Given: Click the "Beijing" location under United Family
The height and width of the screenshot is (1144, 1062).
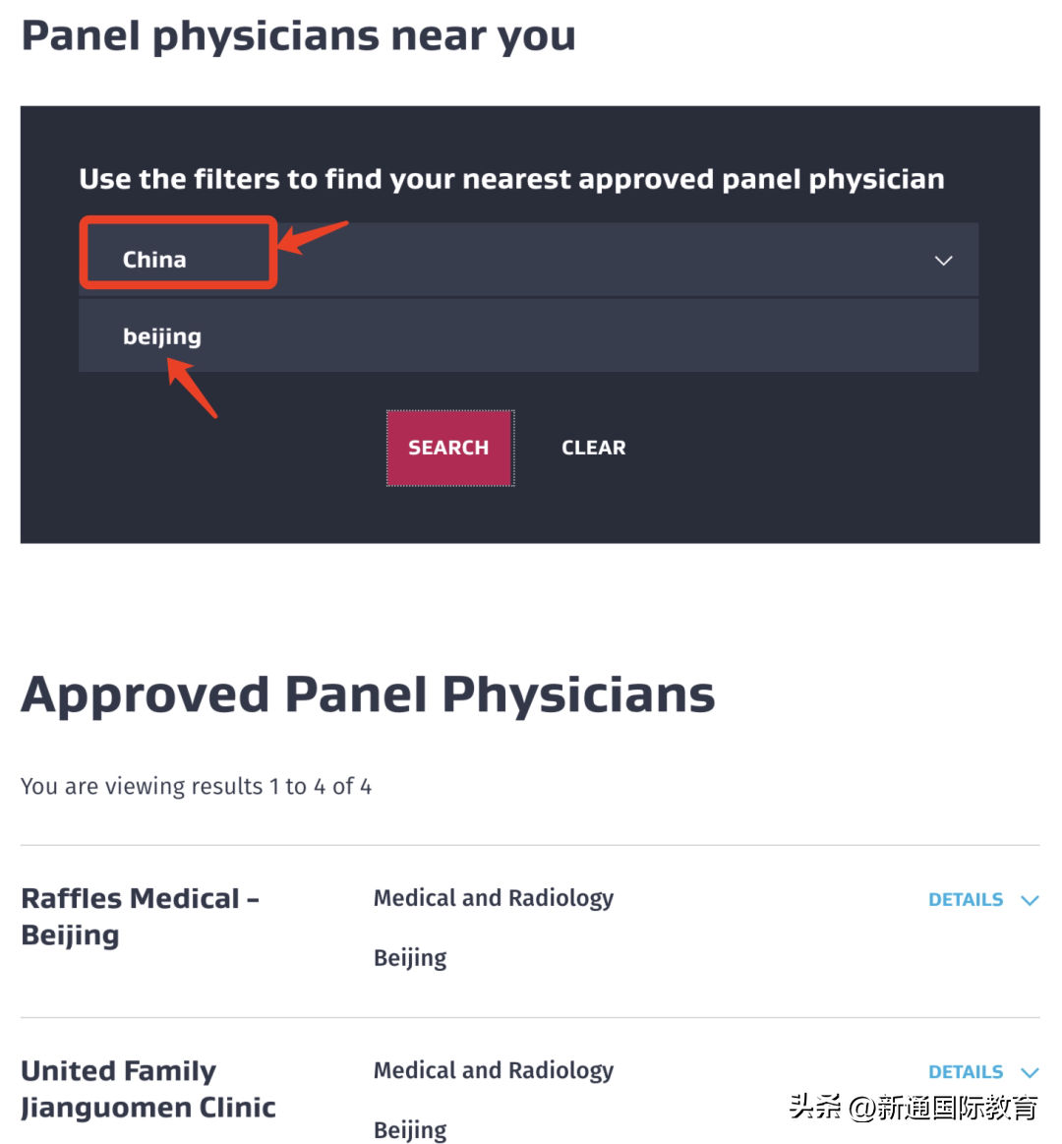Looking at the screenshot, I should coord(410,1130).
